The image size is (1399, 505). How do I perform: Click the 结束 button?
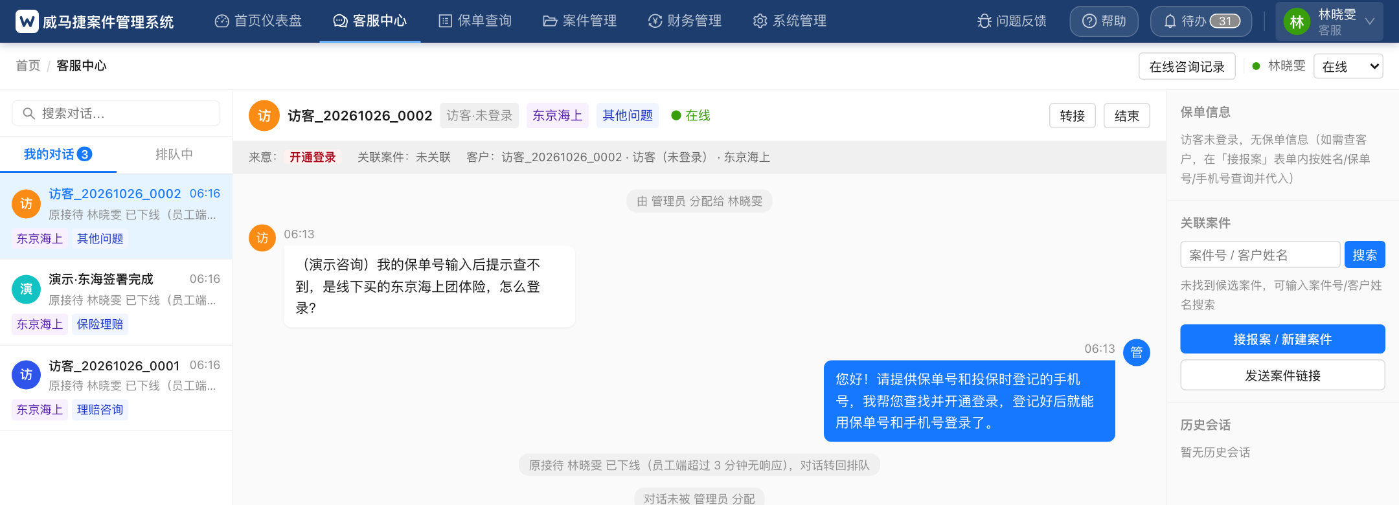(1127, 116)
